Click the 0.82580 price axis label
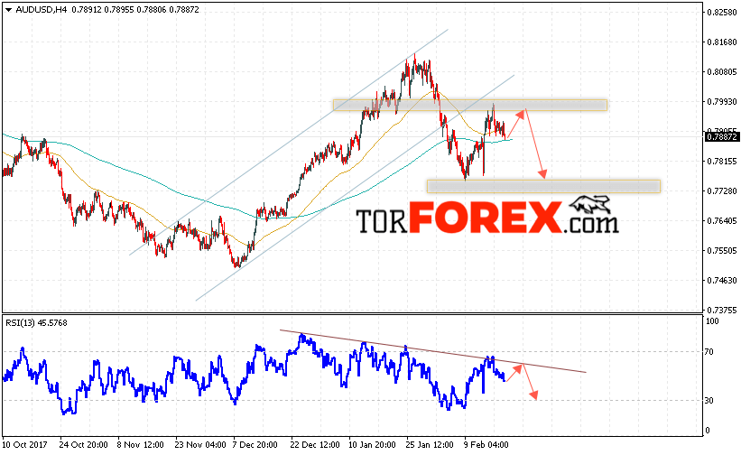This screenshot has width=741, height=455. click(722, 13)
